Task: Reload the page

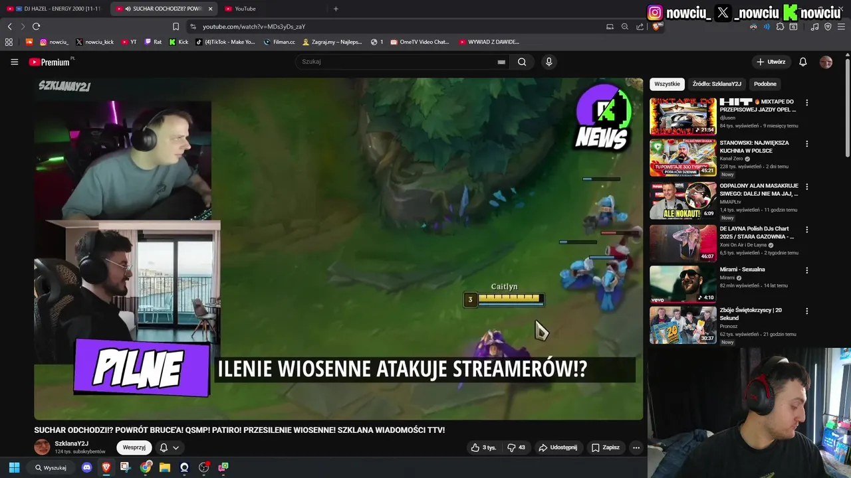Action: coord(36,27)
